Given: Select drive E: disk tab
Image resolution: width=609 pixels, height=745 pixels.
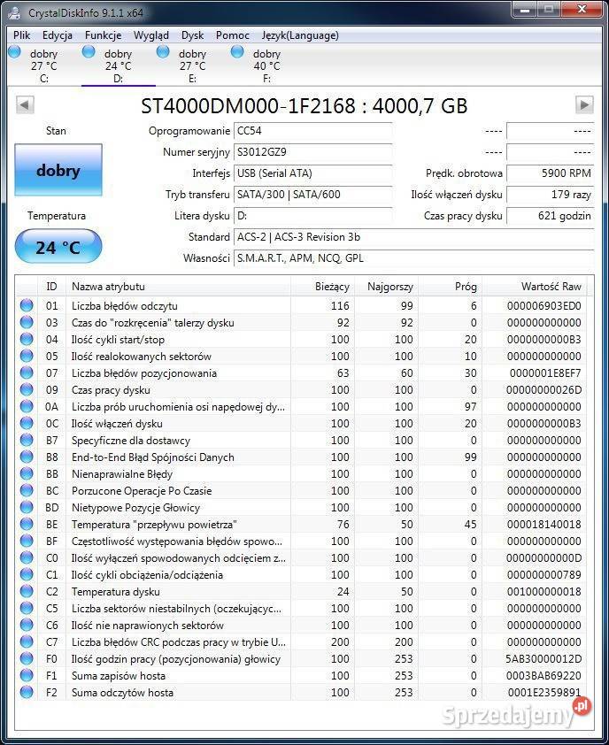Looking at the screenshot, I should point(193,65).
